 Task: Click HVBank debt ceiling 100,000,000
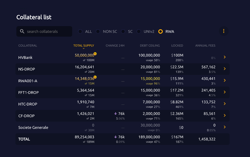click(x=149, y=55)
